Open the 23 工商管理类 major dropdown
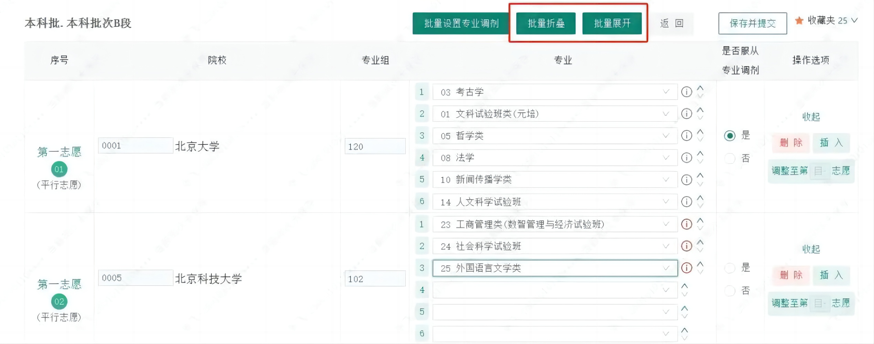 (x=555, y=224)
